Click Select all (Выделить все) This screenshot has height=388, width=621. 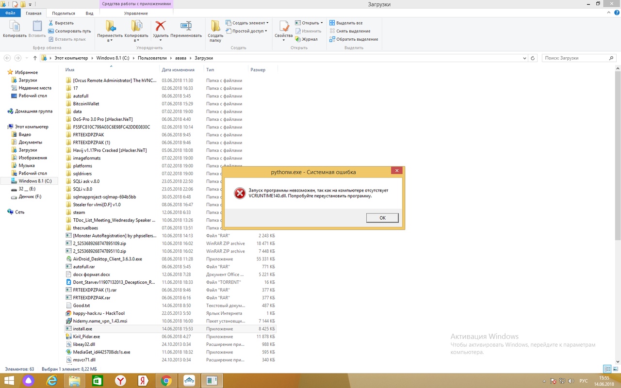346,23
